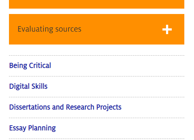Viewport: 194px width, 140px height.
Task: Open the Being Critical link
Action: 30,66
